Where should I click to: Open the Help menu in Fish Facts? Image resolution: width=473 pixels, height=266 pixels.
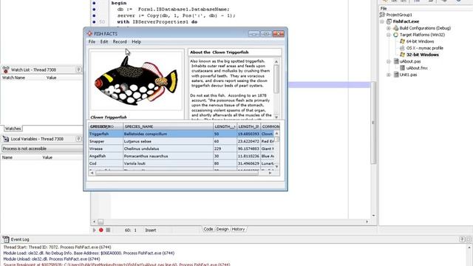point(136,41)
